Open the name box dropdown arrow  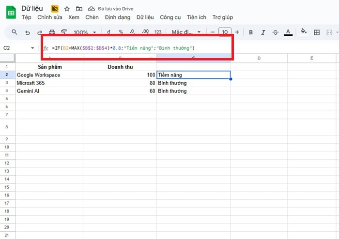coord(32,48)
